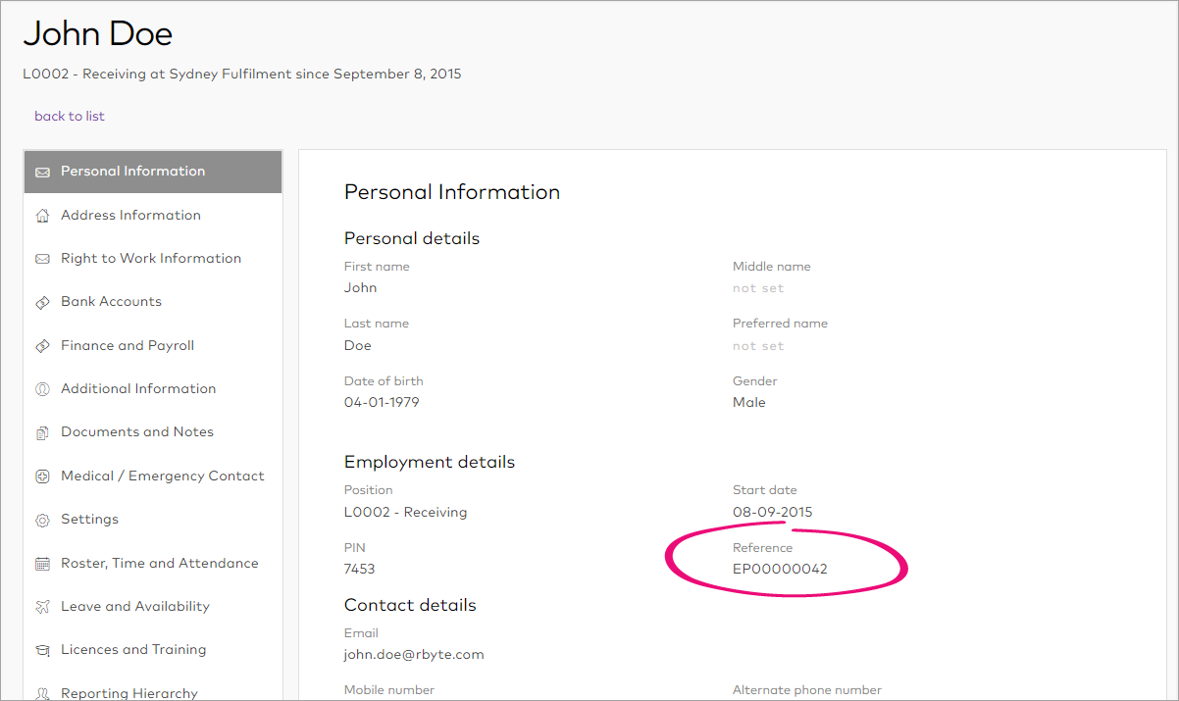The height and width of the screenshot is (701, 1179).
Task: Click the Additional Information icon in sidebar
Action: coord(42,389)
